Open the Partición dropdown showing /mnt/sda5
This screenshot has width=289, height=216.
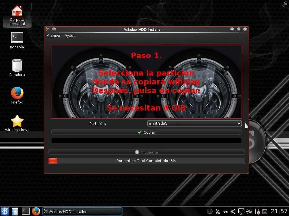[194, 123]
